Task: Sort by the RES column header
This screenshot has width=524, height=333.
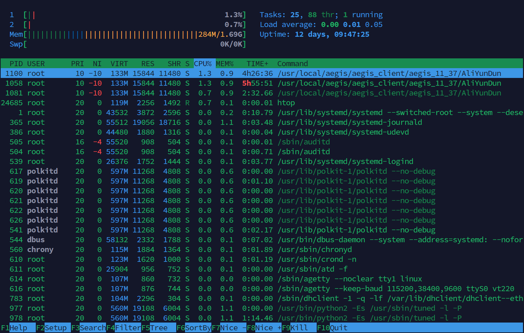Action: click(x=148, y=64)
